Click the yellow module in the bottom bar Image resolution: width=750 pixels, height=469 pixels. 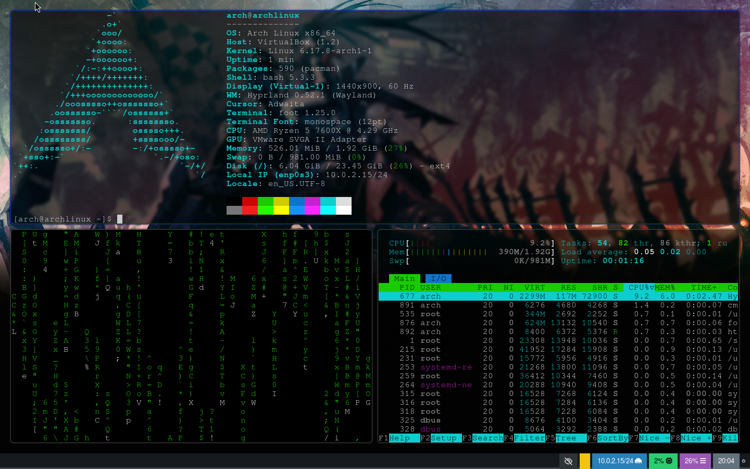click(x=585, y=461)
